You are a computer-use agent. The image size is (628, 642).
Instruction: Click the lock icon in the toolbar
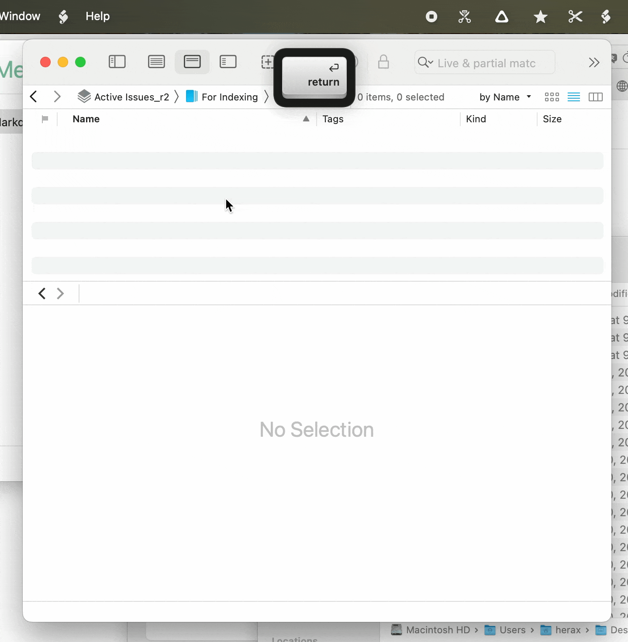click(383, 62)
